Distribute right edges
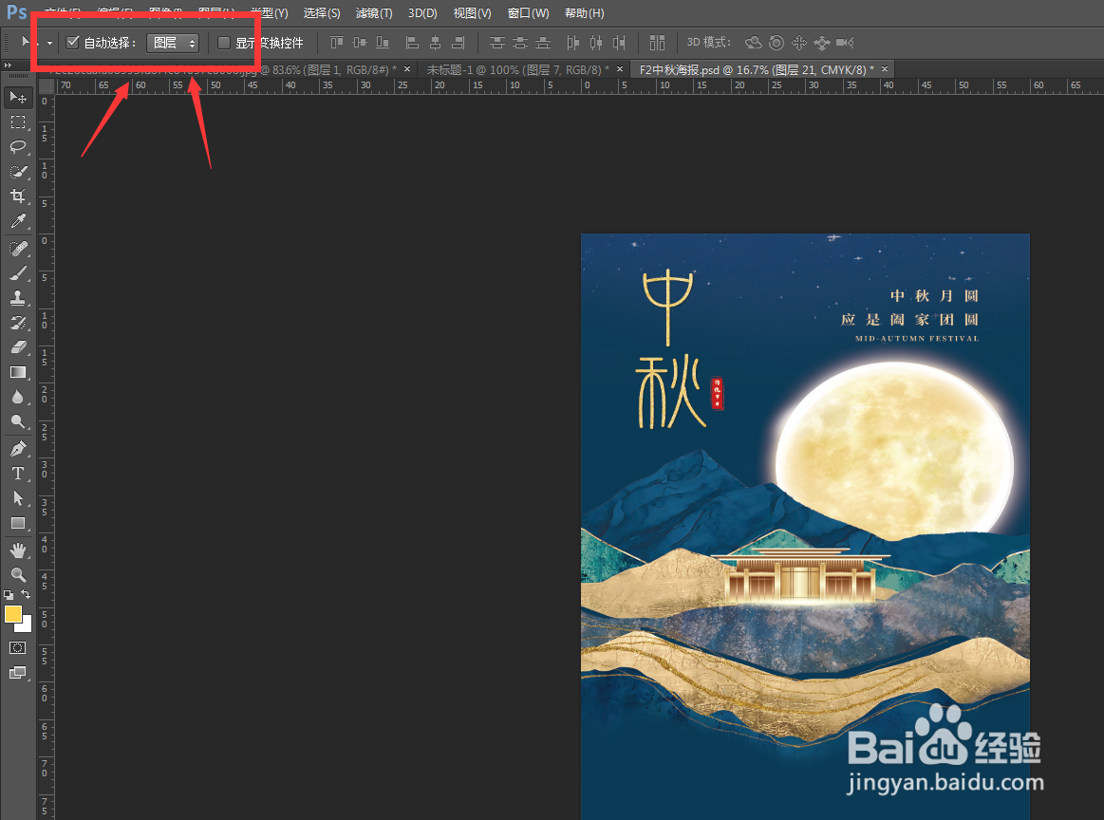The height and width of the screenshot is (820, 1104). pyautogui.click(x=619, y=43)
